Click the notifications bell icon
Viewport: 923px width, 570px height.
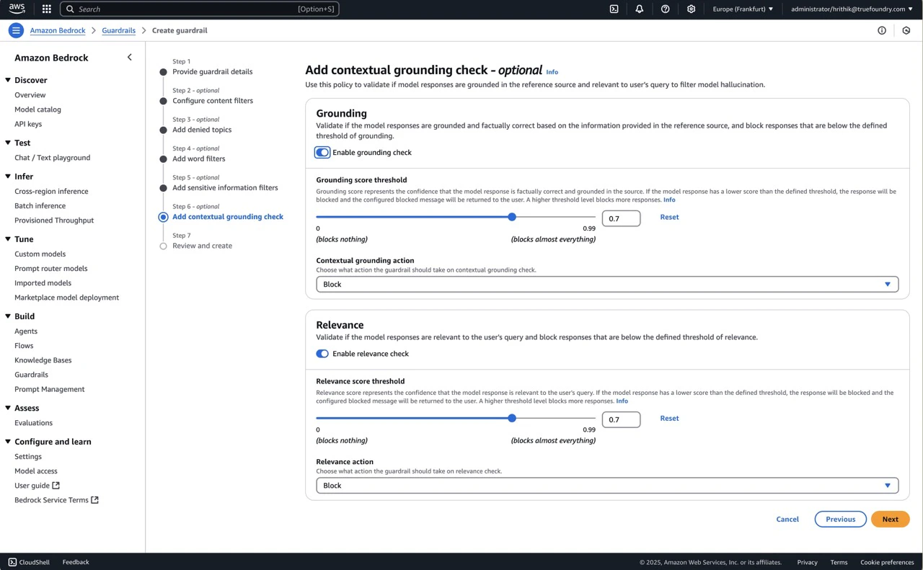(639, 9)
